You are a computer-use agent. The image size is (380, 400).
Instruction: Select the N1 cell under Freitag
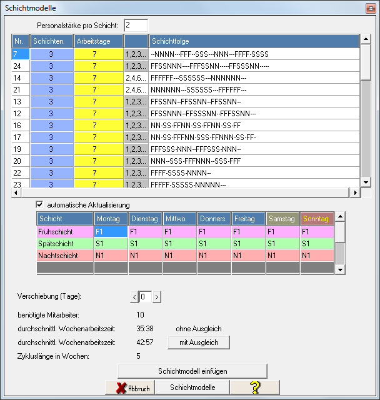(248, 256)
